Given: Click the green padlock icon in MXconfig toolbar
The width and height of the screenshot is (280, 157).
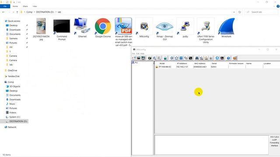Looking at the screenshot, I should [x=165, y=58].
